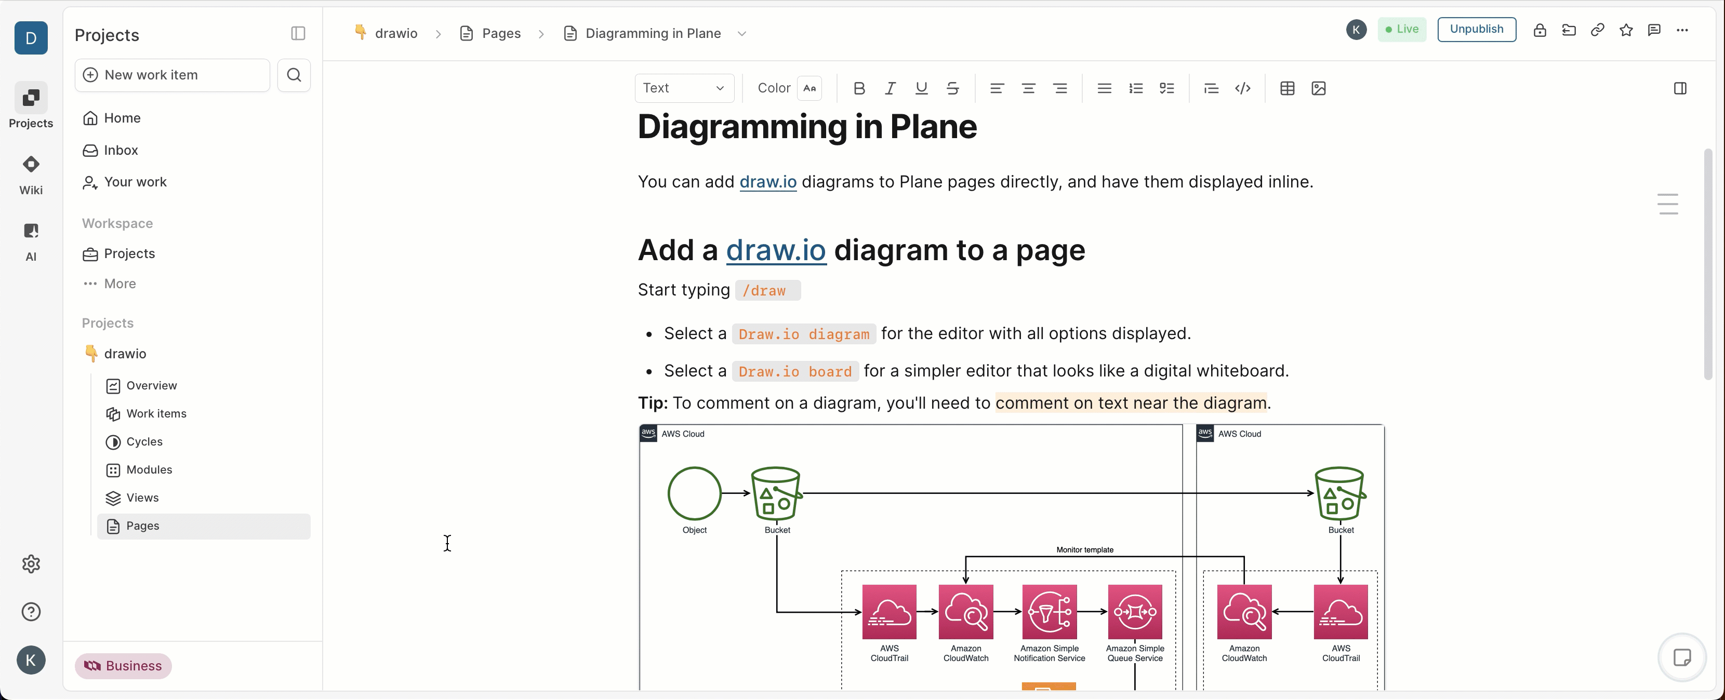Insert an image via the image icon
The width and height of the screenshot is (1725, 700).
[x=1319, y=88]
